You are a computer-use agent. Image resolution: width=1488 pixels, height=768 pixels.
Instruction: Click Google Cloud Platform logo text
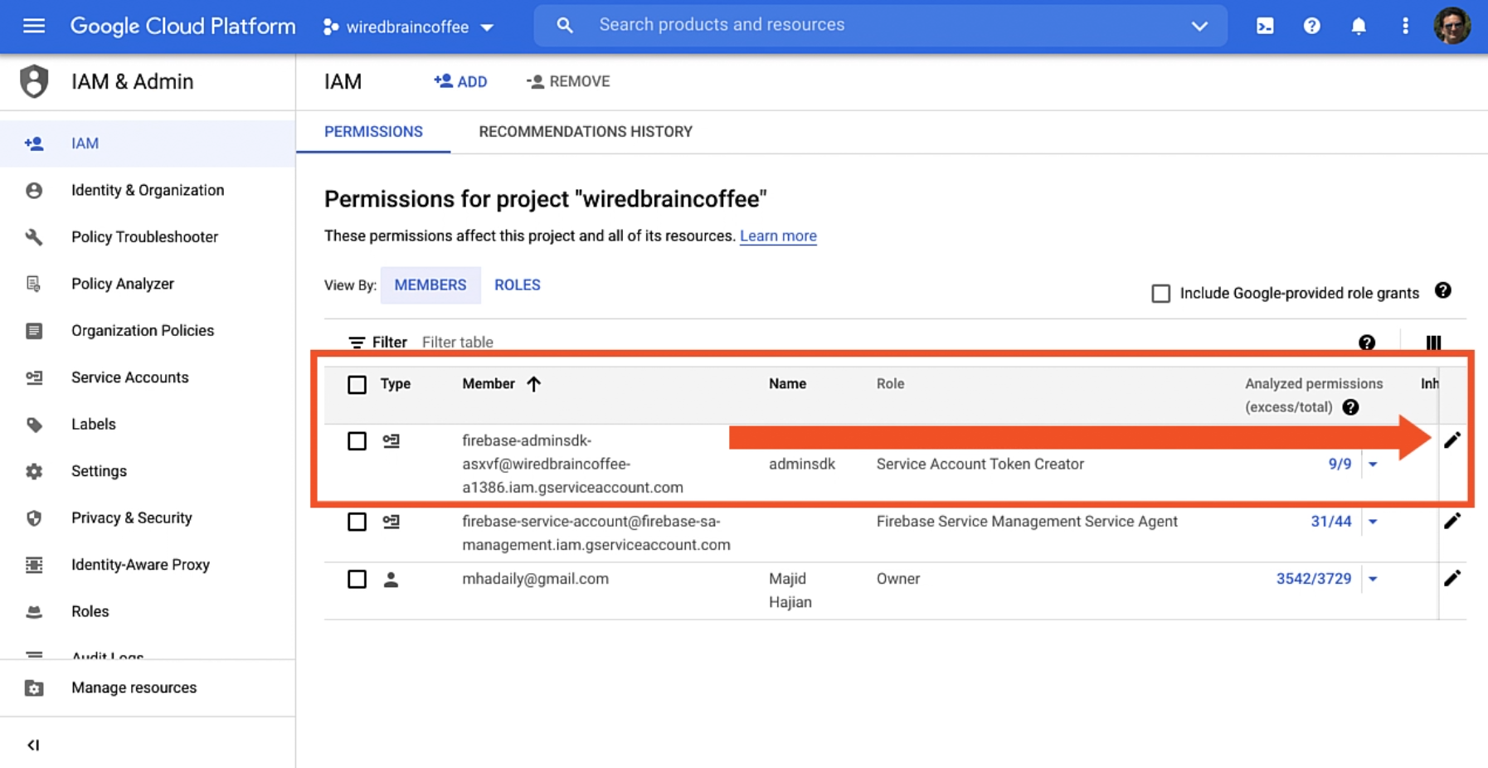coord(182,27)
